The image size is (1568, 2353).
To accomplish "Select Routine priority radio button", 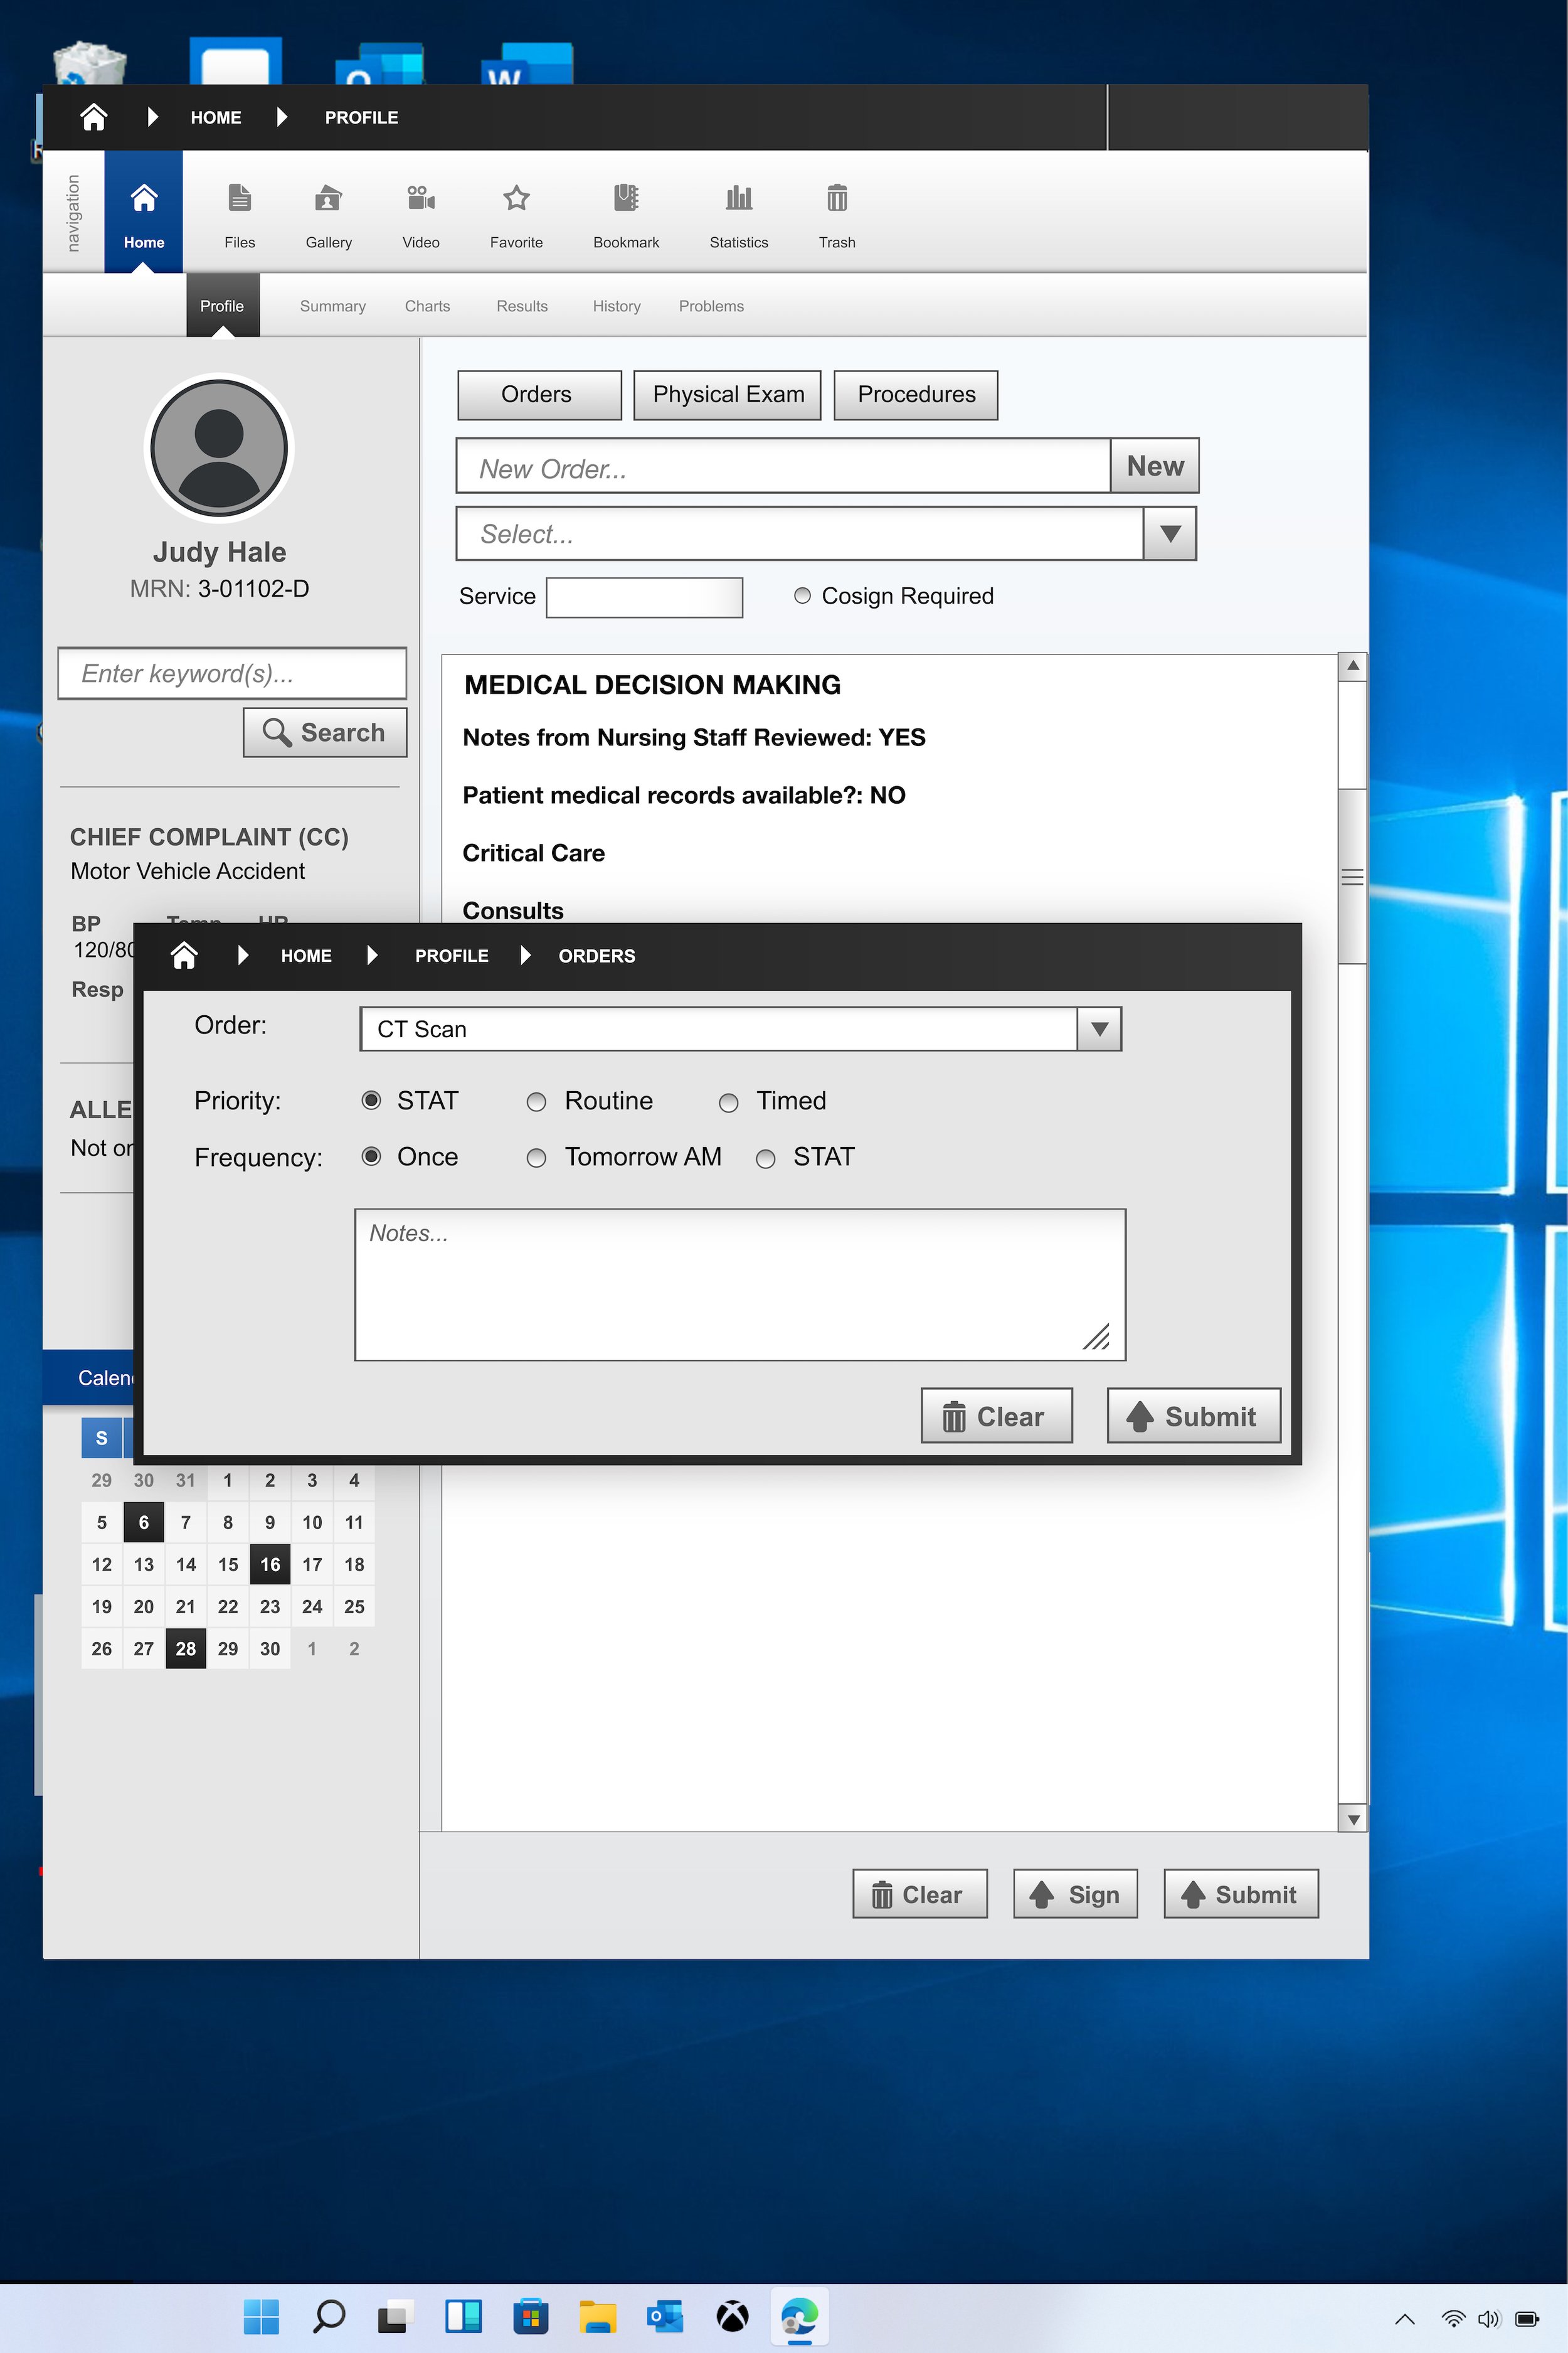I will pos(536,1101).
